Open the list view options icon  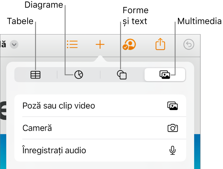tap(72, 44)
